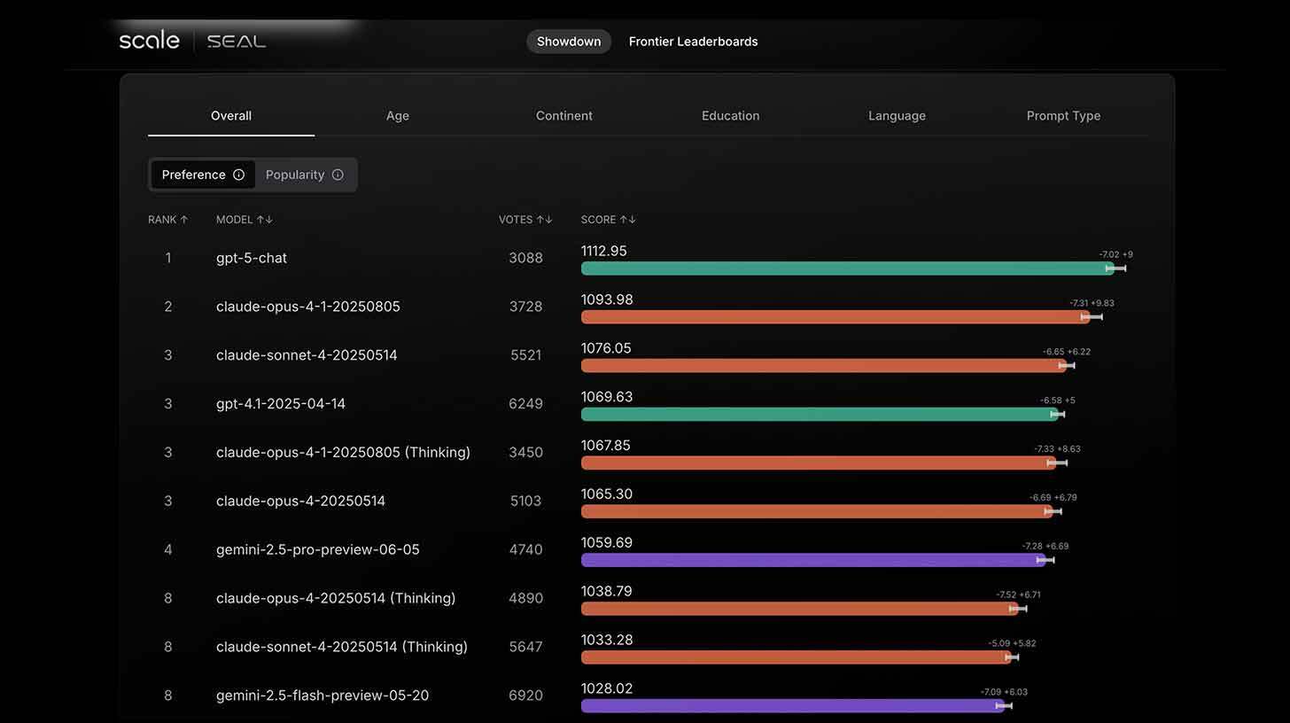Click the score value 1033.28
This screenshot has width=1290, height=723.
[x=607, y=641]
